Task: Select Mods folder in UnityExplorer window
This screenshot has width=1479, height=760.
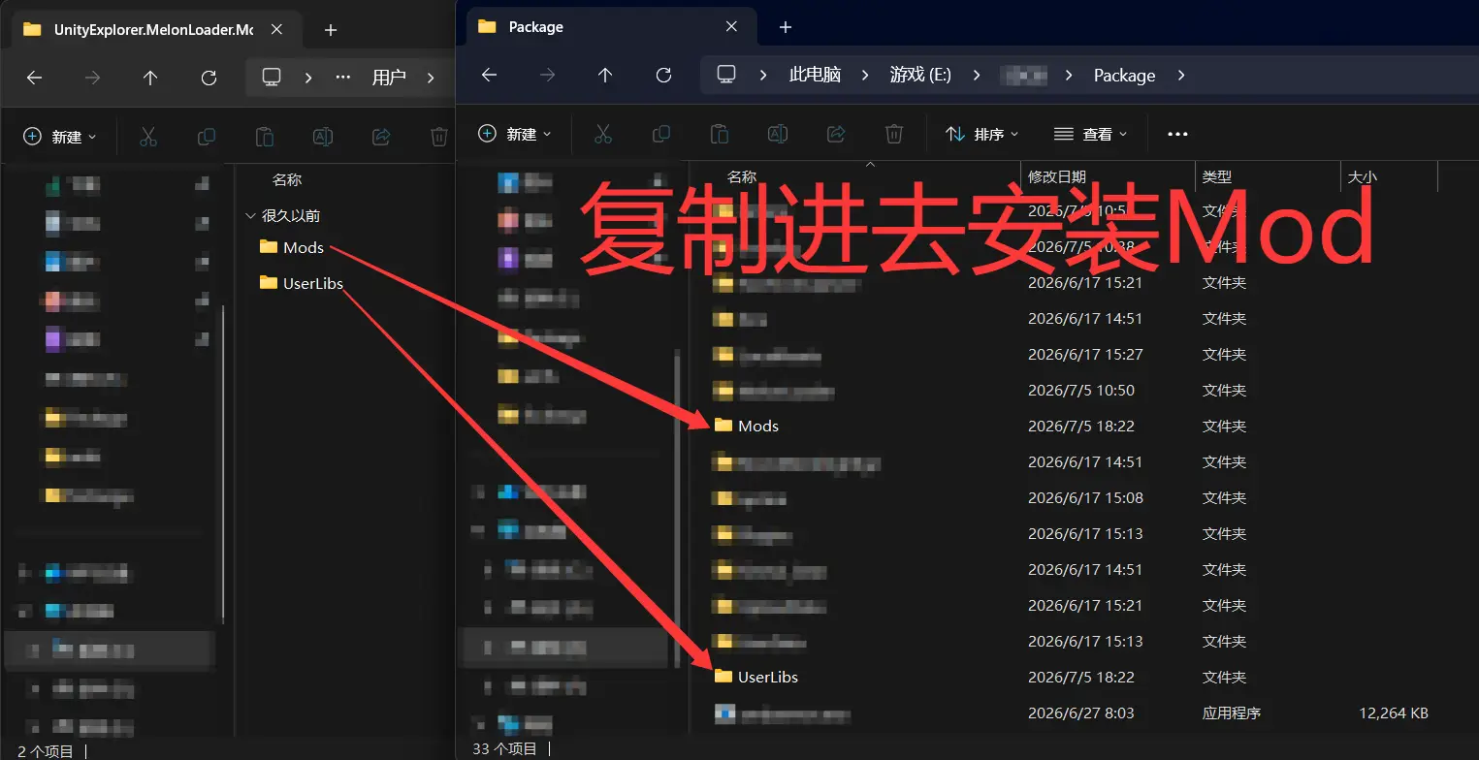Action: (x=291, y=247)
